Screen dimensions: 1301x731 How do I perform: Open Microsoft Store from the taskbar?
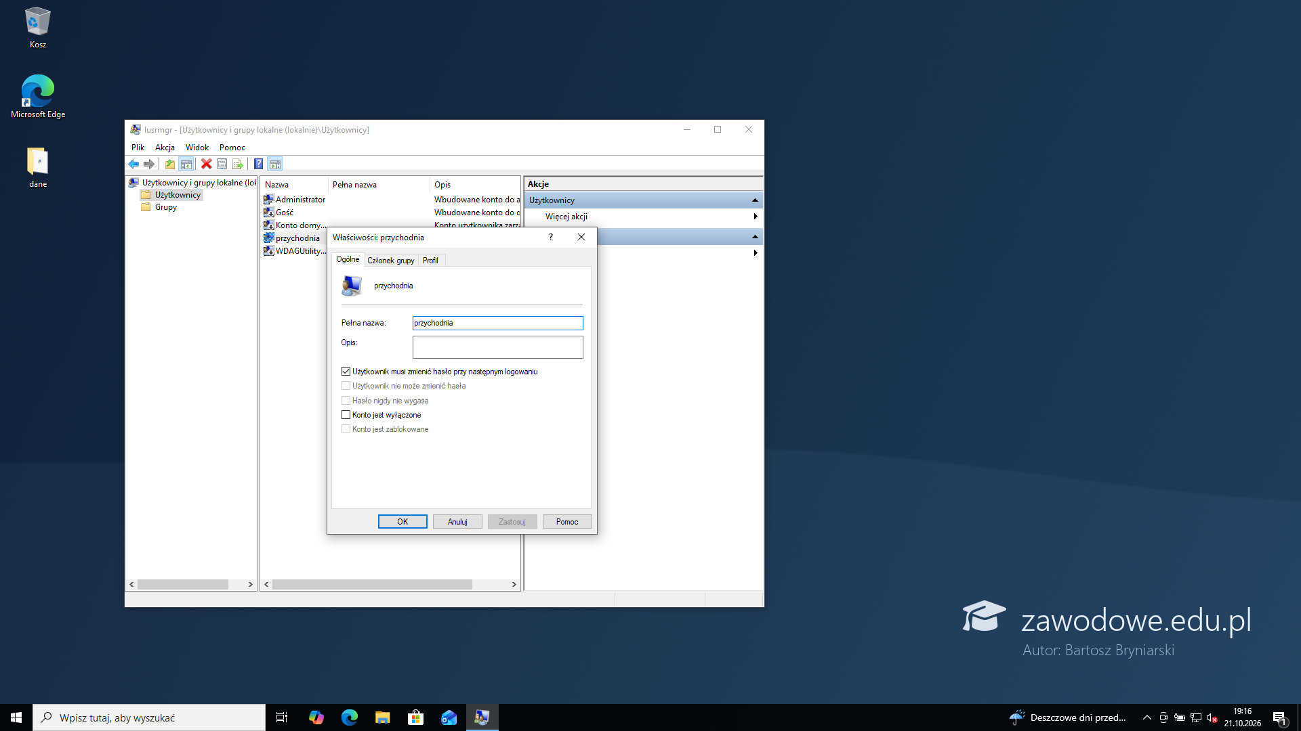click(x=416, y=717)
